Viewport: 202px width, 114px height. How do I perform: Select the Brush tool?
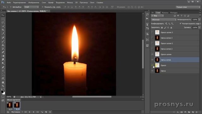tap(3, 41)
